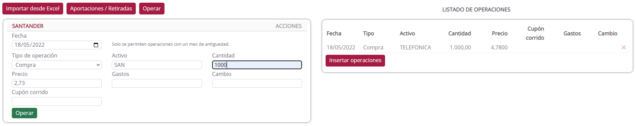Screen dimensions: 636x126
Task: Click the SANTANDER panel title
Action: pos(28,26)
